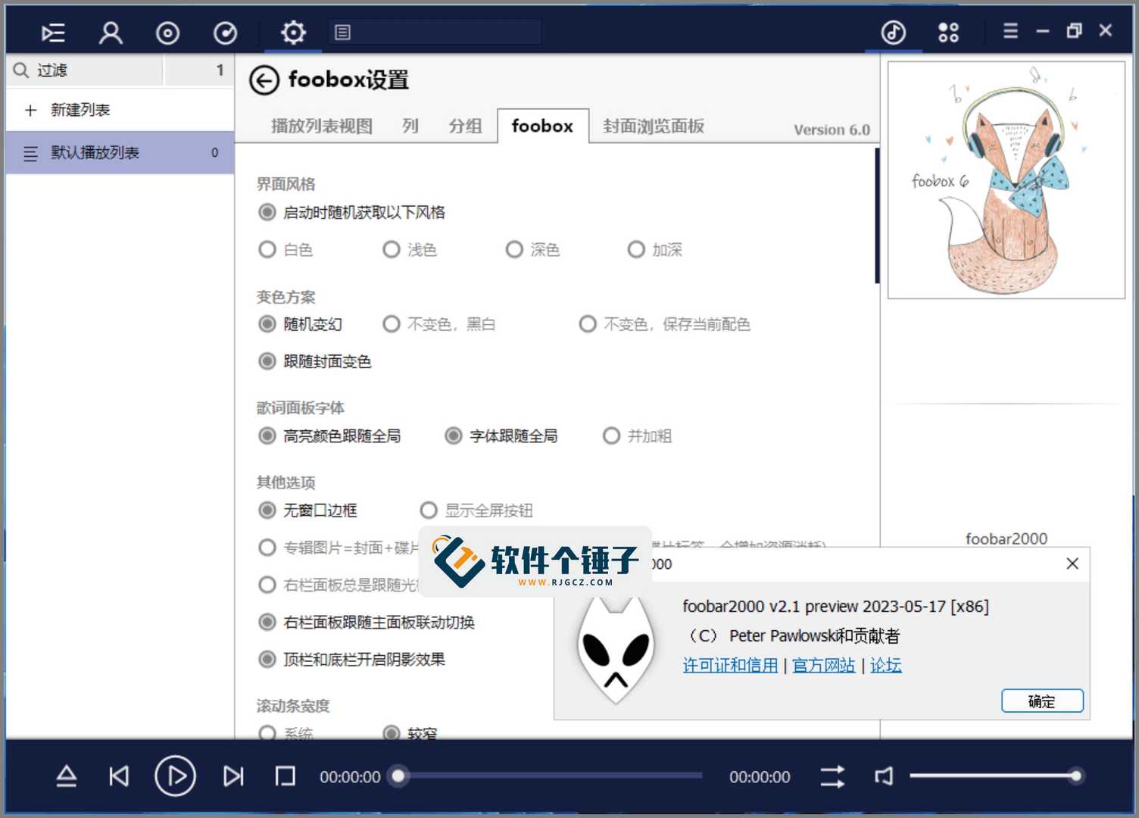The image size is (1139, 818).
Task: Go to the previous track
Action: 119,776
